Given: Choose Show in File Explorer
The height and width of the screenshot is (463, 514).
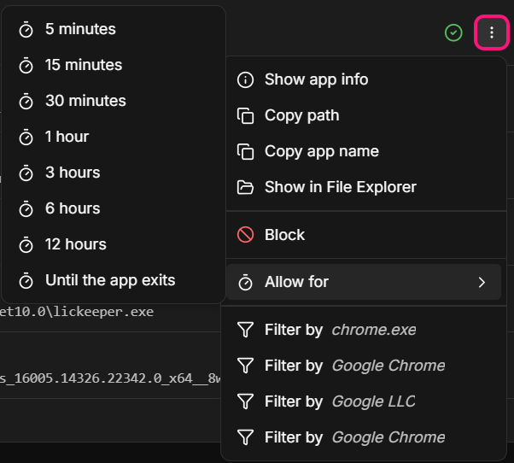Looking at the screenshot, I should pos(364,187).
